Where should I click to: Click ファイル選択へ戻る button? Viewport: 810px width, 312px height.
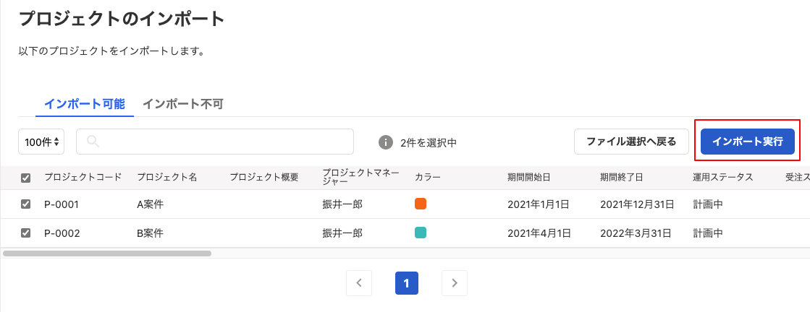631,142
